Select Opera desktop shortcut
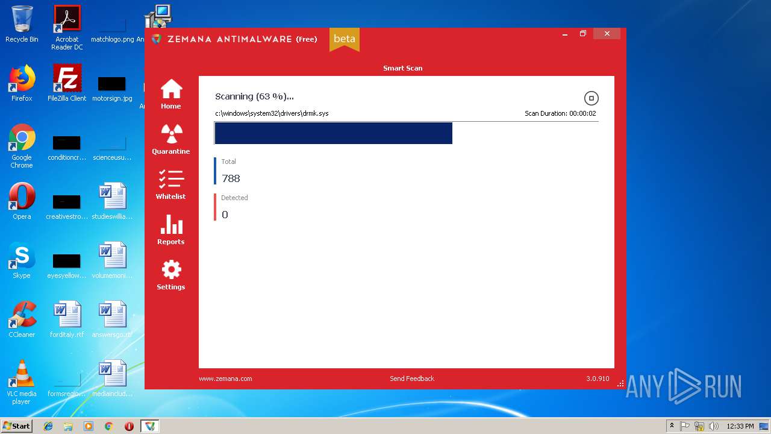The image size is (771, 434). coord(22,201)
